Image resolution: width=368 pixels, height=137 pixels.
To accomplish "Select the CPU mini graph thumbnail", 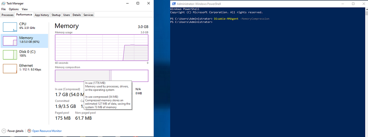I will (x=10, y=27).
